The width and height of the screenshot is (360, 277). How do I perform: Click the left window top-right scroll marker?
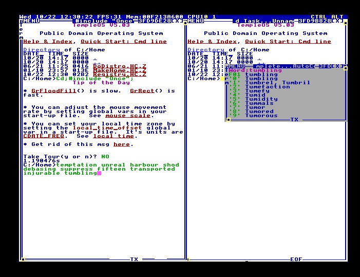185,23
